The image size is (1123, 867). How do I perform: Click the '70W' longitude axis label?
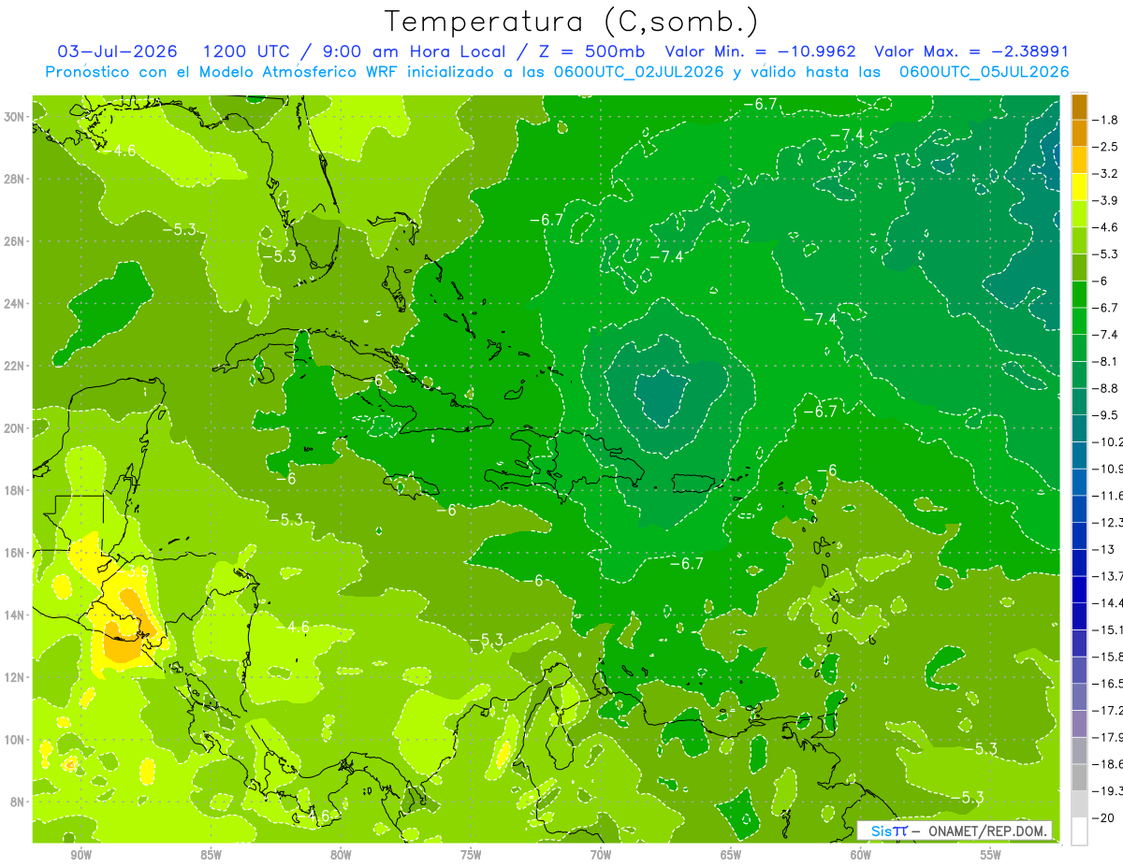click(601, 855)
